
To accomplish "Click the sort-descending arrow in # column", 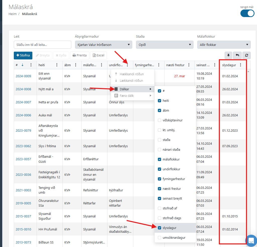I will pos(22,65).
